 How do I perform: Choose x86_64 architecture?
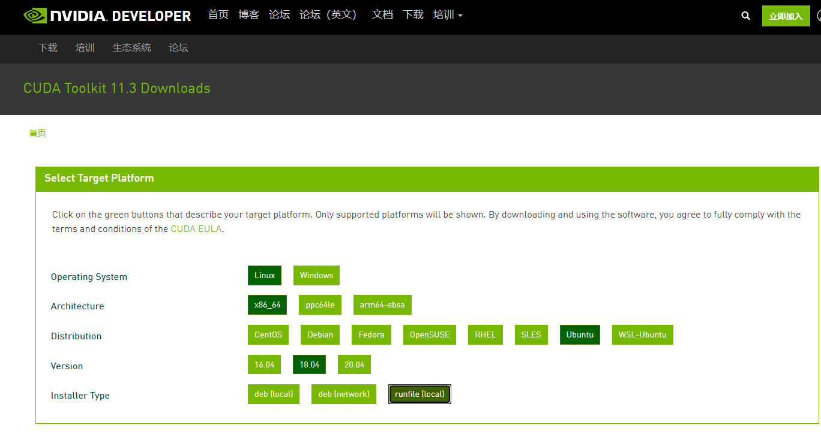268,305
